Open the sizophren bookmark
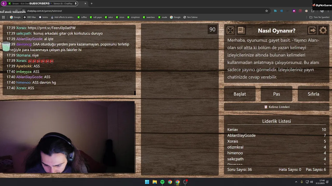 click(x=133, y=17)
